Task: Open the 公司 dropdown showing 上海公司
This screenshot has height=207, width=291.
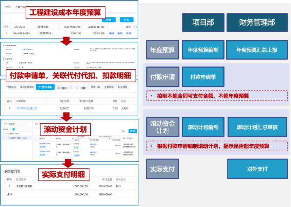Action: (x=20, y=6)
